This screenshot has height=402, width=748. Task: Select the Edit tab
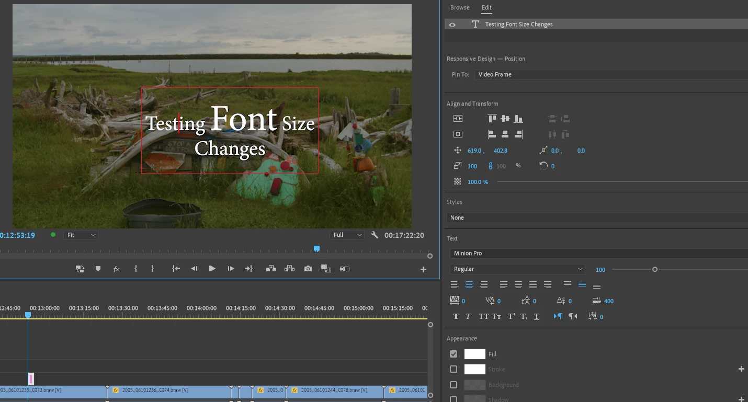(486, 8)
